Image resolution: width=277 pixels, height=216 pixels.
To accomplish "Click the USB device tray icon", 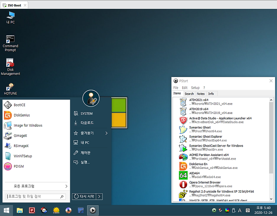I will pos(234,210).
